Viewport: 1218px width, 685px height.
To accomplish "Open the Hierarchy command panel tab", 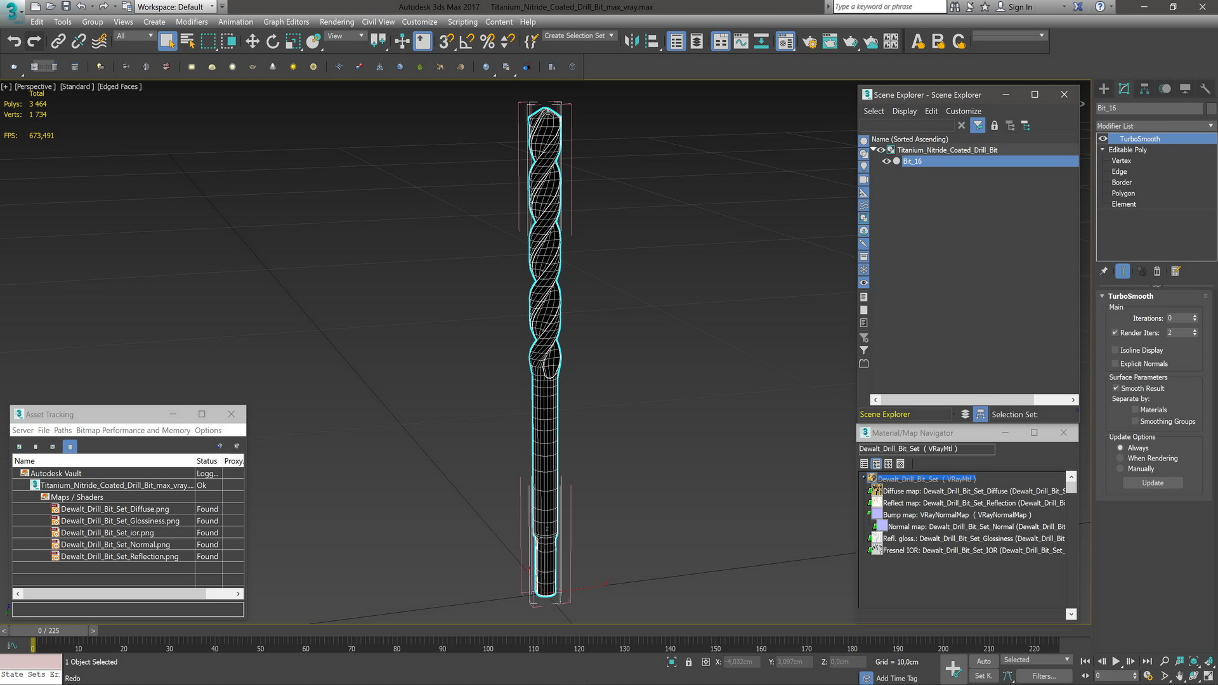I will click(1144, 89).
